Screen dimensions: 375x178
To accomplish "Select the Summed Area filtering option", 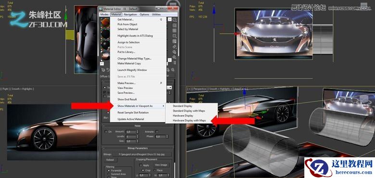I will click(x=109, y=174).
